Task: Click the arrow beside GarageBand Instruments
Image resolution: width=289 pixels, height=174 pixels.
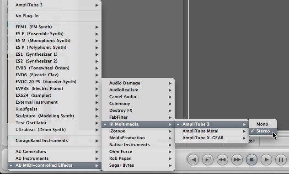Action: (97, 141)
